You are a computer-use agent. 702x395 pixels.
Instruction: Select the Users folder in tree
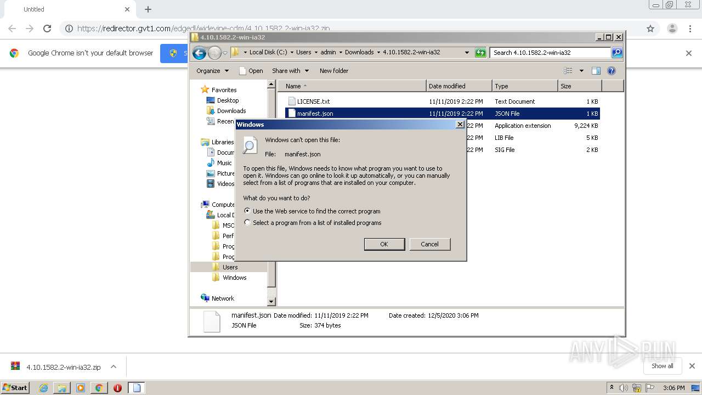(230, 267)
